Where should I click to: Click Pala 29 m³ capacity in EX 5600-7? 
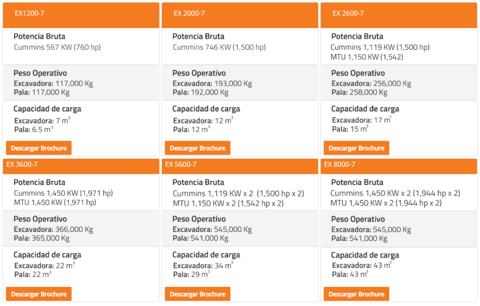tap(191, 275)
